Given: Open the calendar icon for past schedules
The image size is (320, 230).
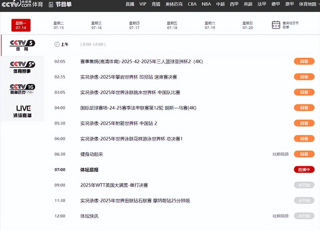Looking at the screenshot, I should (276, 25).
